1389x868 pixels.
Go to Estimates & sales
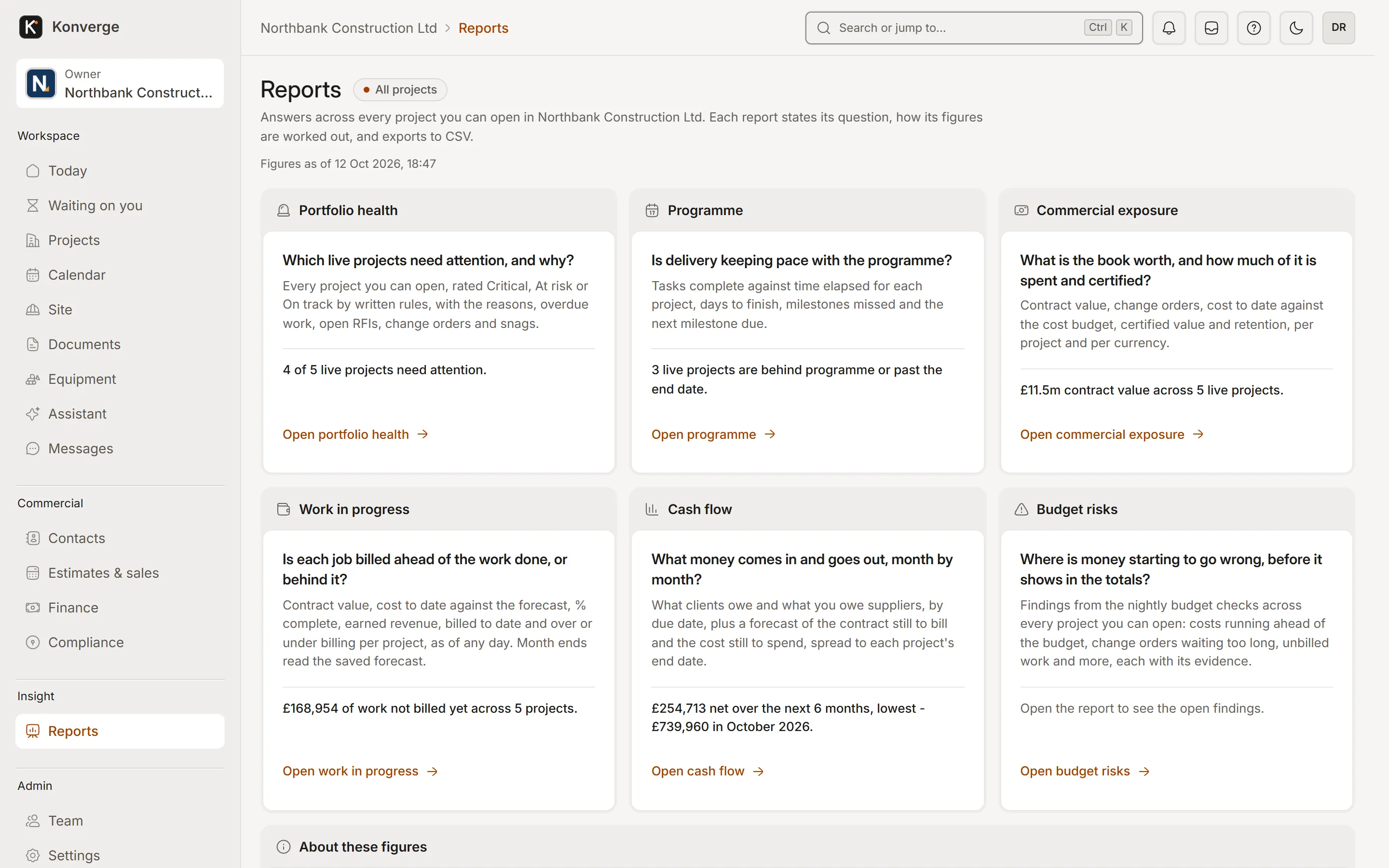click(x=120, y=573)
